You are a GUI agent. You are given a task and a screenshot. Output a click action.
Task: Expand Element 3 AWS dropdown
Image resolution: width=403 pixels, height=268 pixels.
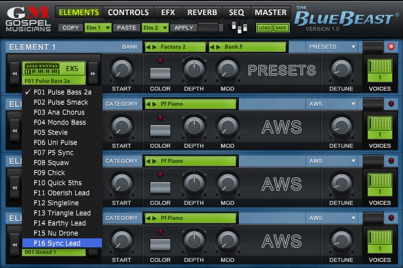[332, 161]
